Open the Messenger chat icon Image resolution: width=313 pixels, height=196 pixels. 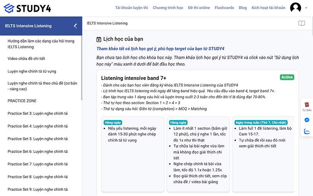(307, 120)
